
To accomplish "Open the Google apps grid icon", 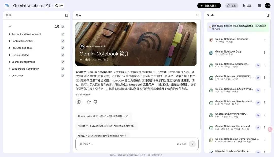I will point(259,6).
